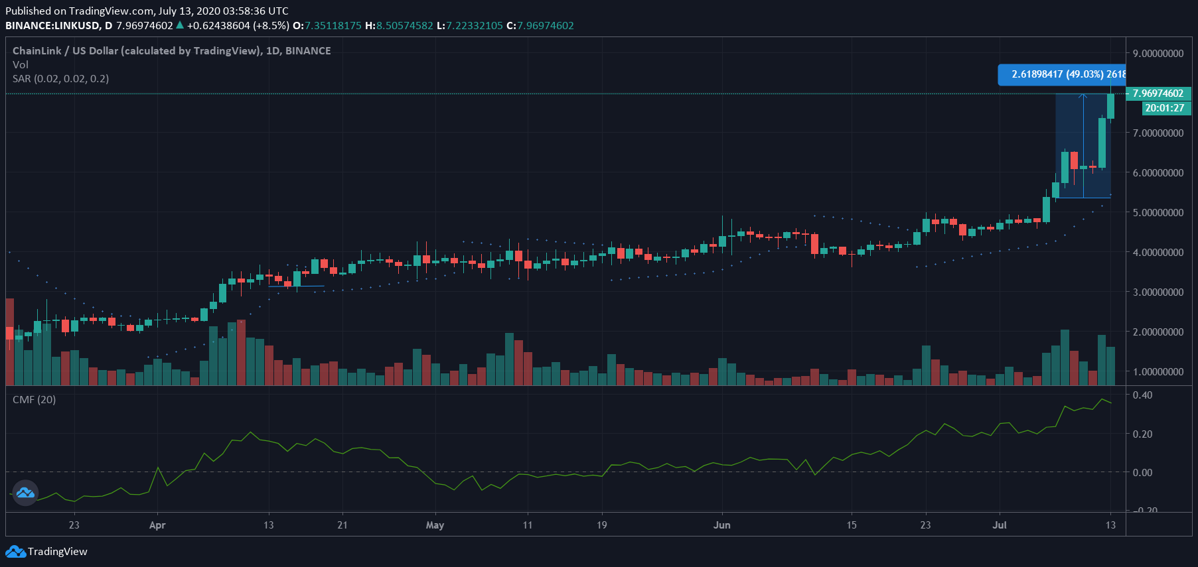Click the 0.20 CMF axis label

1142,434
